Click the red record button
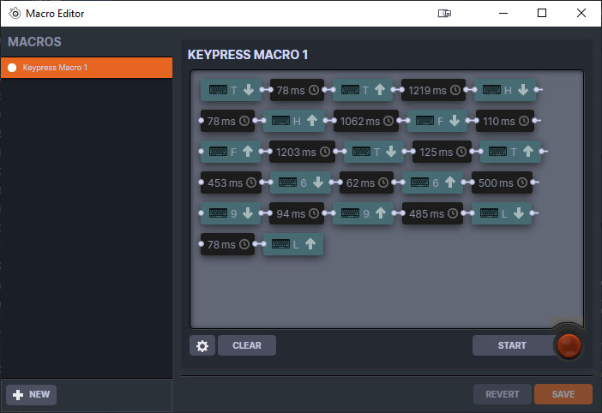602x413 pixels. (569, 345)
